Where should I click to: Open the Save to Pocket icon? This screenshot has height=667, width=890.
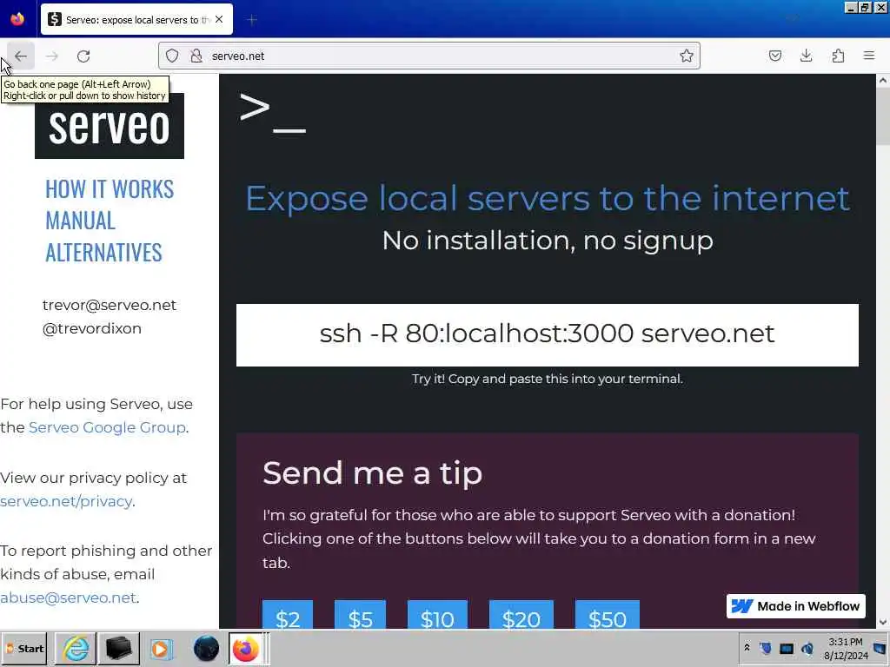click(774, 56)
